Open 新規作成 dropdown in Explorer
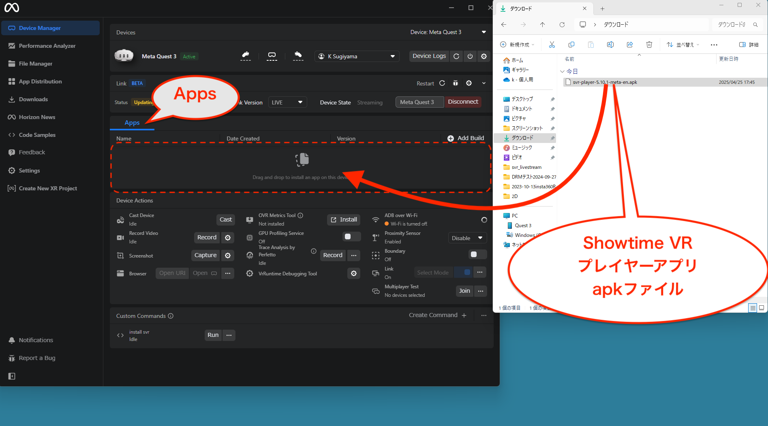This screenshot has width=768, height=426. point(518,45)
